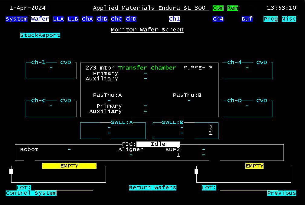Click the PasThu:A label
The height and width of the screenshot is (205, 305).
point(108,95)
